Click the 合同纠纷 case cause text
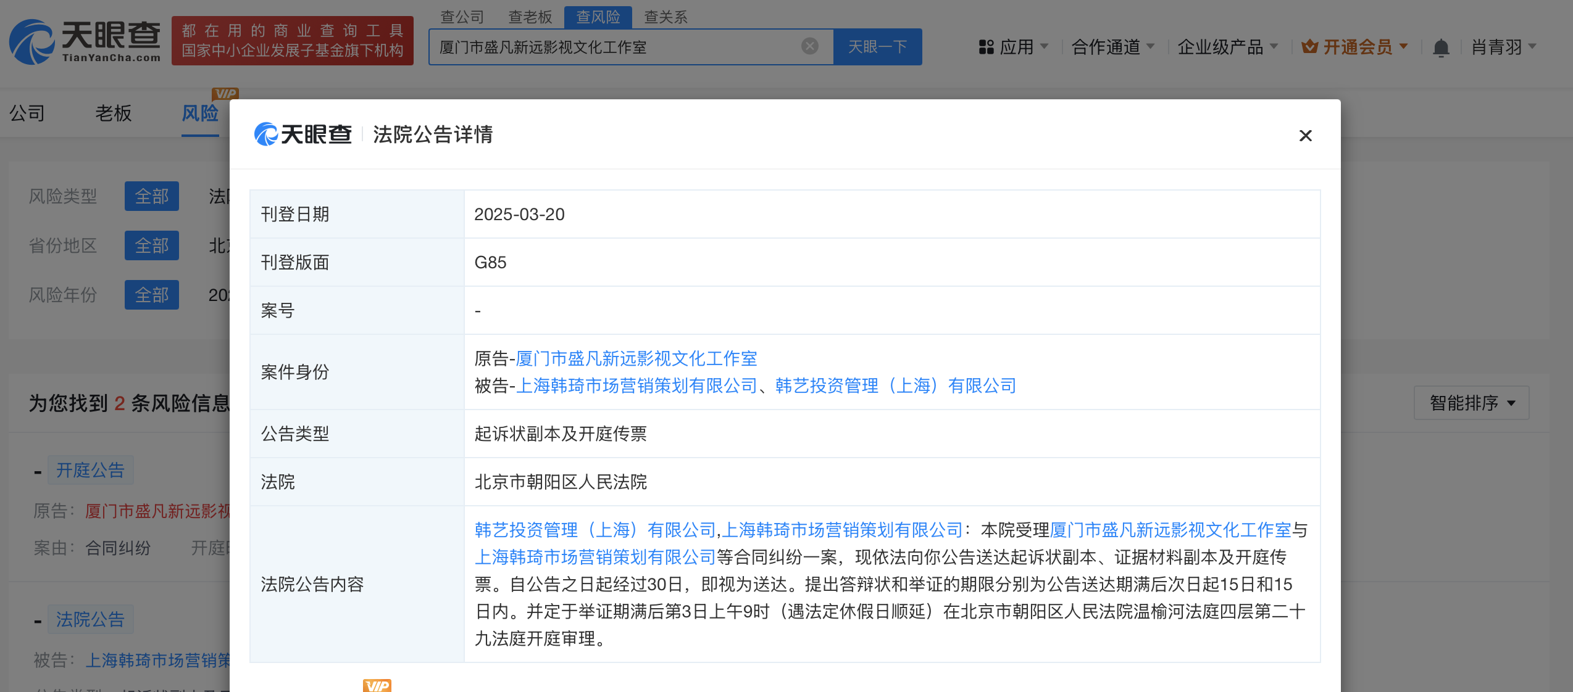 pos(118,548)
